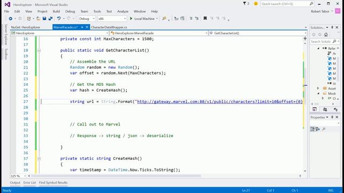Start debugging on Local Machine
The width and height of the screenshot is (344, 193).
pyautogui.click(x=142, y=19)
